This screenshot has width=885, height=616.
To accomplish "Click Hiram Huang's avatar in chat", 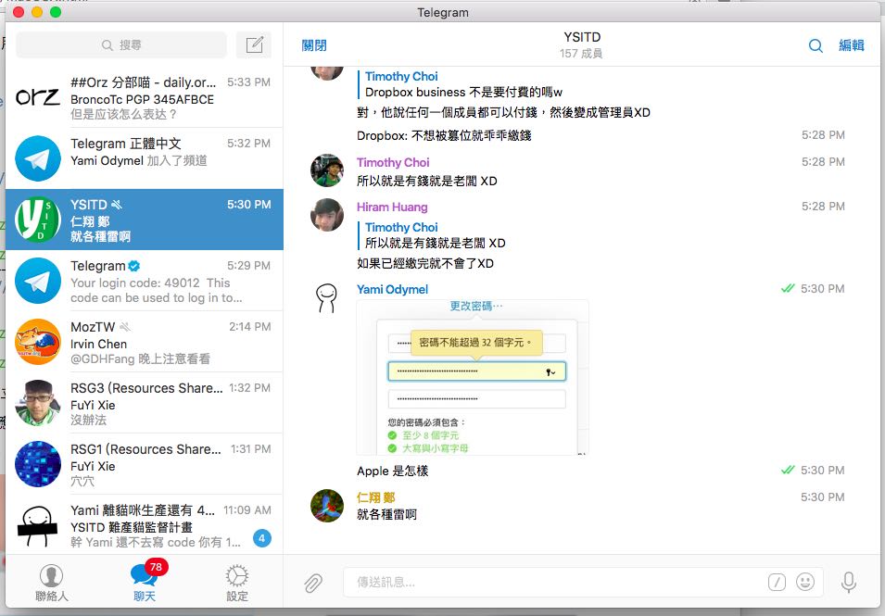I will [327, 215].
